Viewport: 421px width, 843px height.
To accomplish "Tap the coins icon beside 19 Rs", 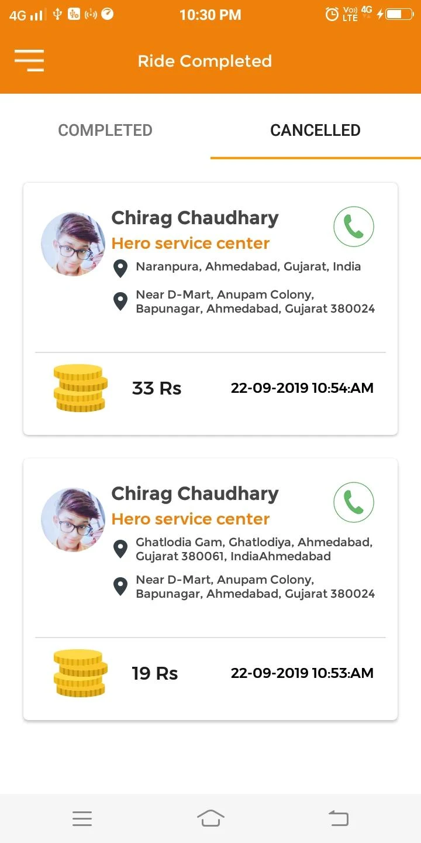I will coord(80,673).
